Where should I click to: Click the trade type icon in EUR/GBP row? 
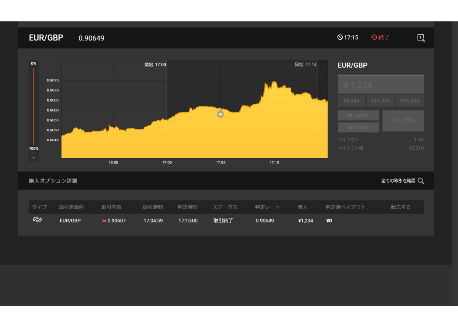[37, 220]
